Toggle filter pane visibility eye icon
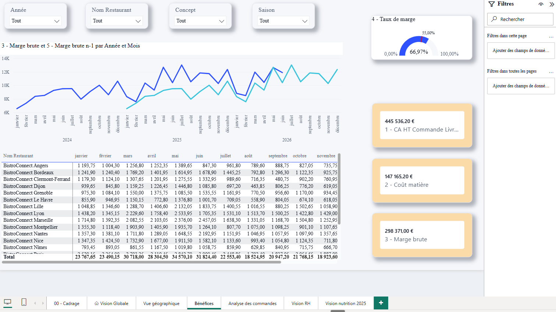The width and height of the screenshot is (556, 312). 541,4
